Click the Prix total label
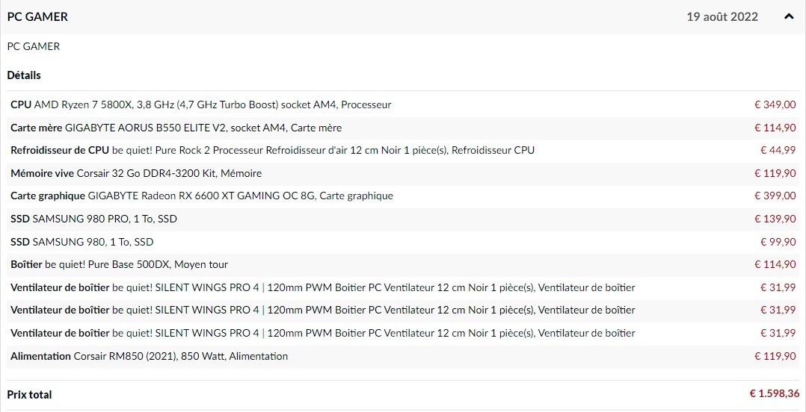 (x=30, y=394)
